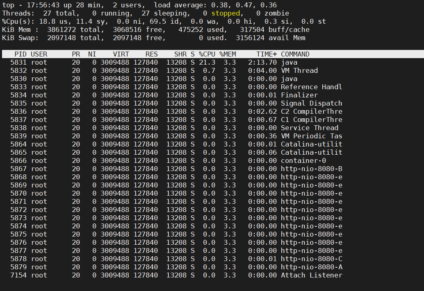Select the http-nio-8080-C process row
The width and height of the screenshot is (424, 291).
pos(164,259)
